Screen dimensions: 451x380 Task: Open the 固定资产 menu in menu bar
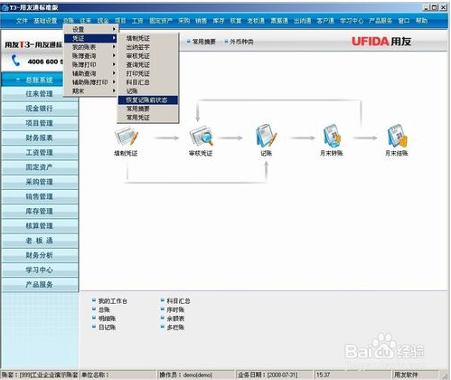pos(161,21)
